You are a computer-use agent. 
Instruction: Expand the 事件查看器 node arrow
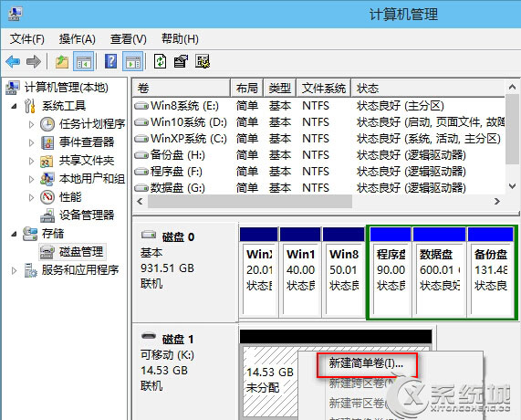click(x=31, y=142)
